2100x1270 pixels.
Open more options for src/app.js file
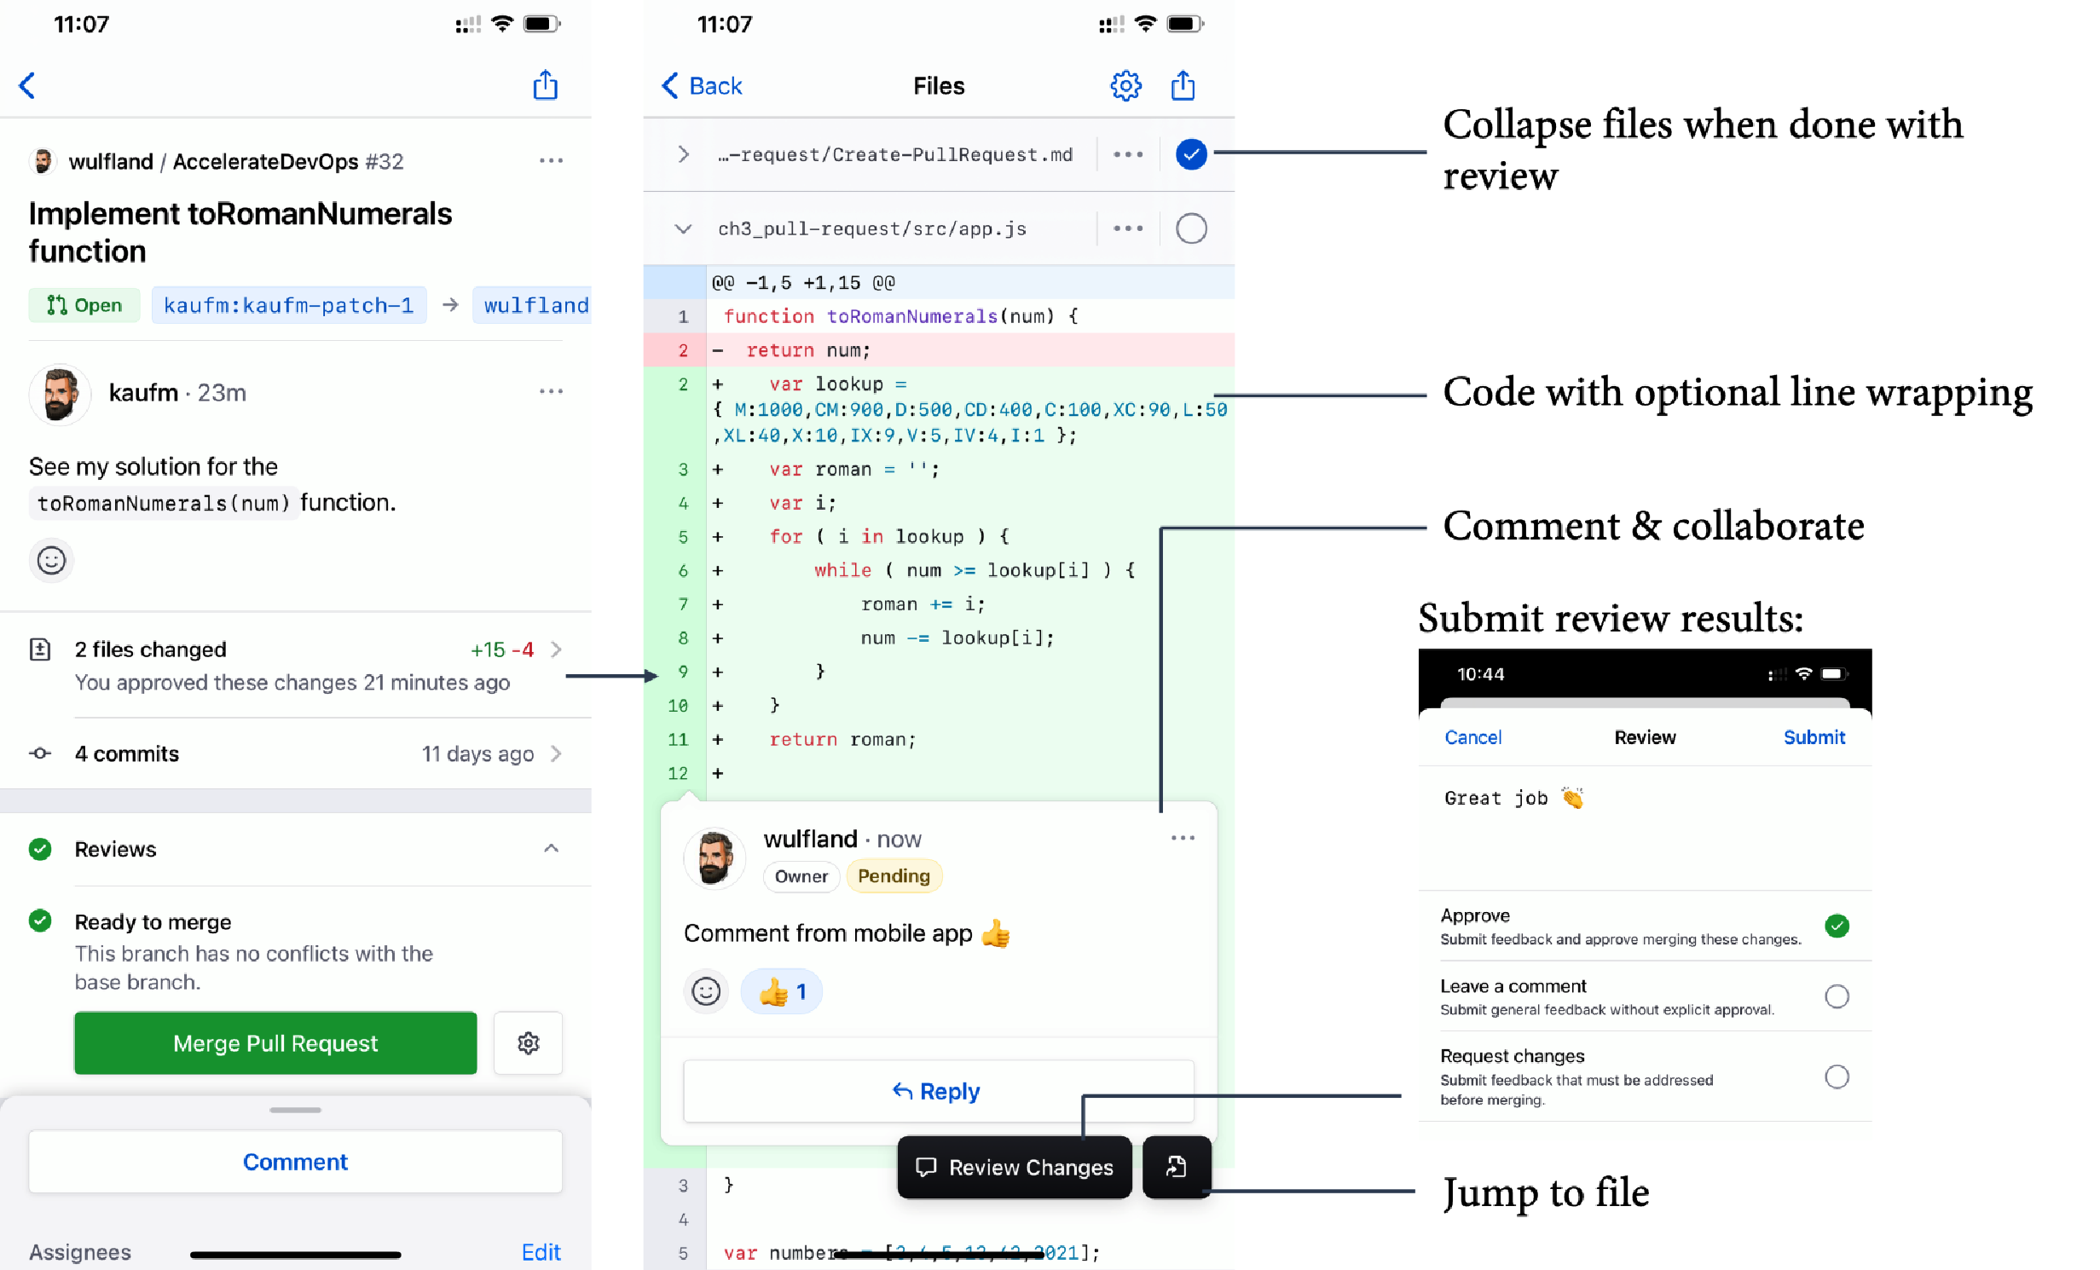[1128, 228]
